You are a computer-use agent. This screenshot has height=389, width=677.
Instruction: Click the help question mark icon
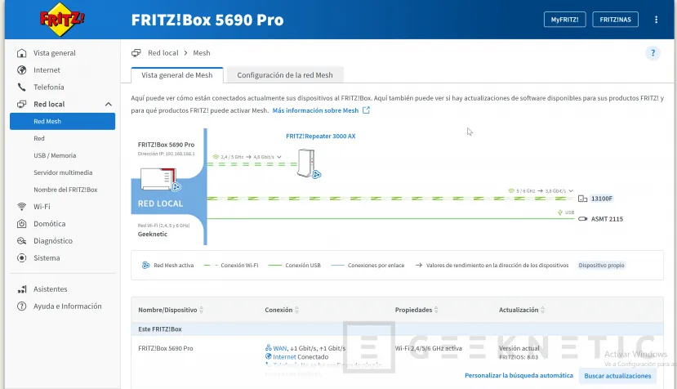653,53
